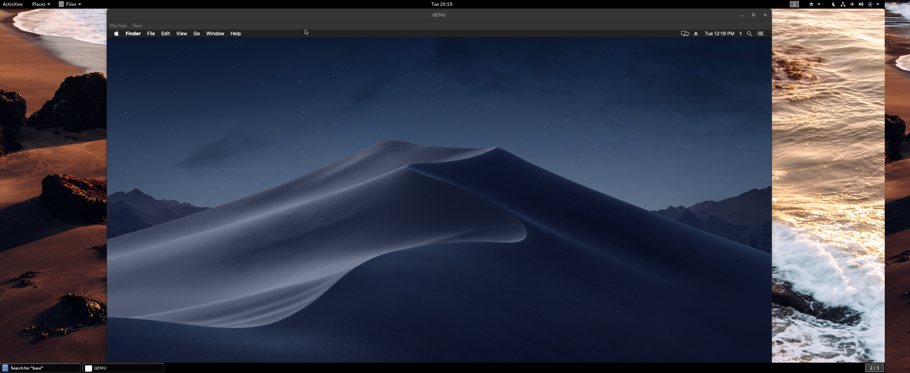This screenshot has width=910, height=373.
Task: Click the airplane mode icon
Action: tap(852, 4)
